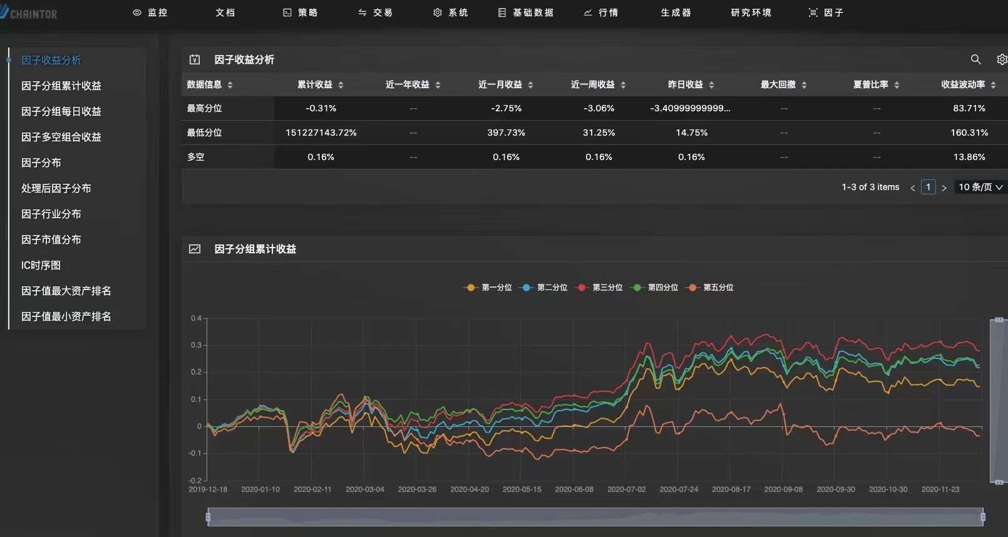
Task: Click the scan icon beside 因子
Action: click(813, 13)
